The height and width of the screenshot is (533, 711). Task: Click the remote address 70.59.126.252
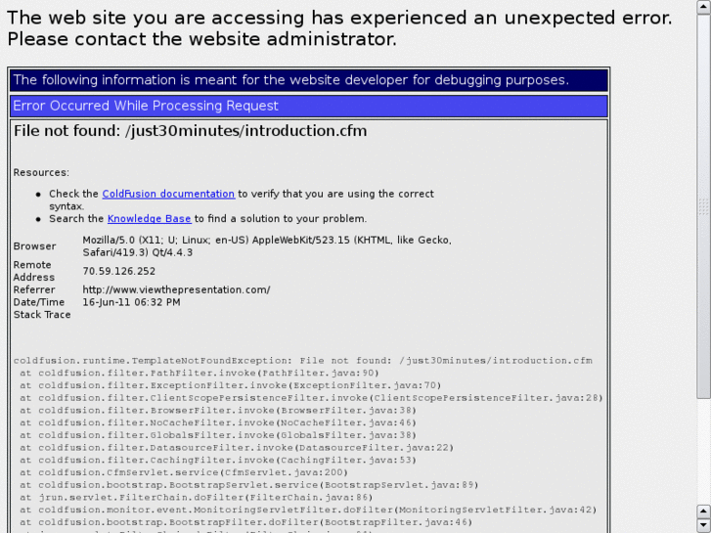tap(118, 271)
